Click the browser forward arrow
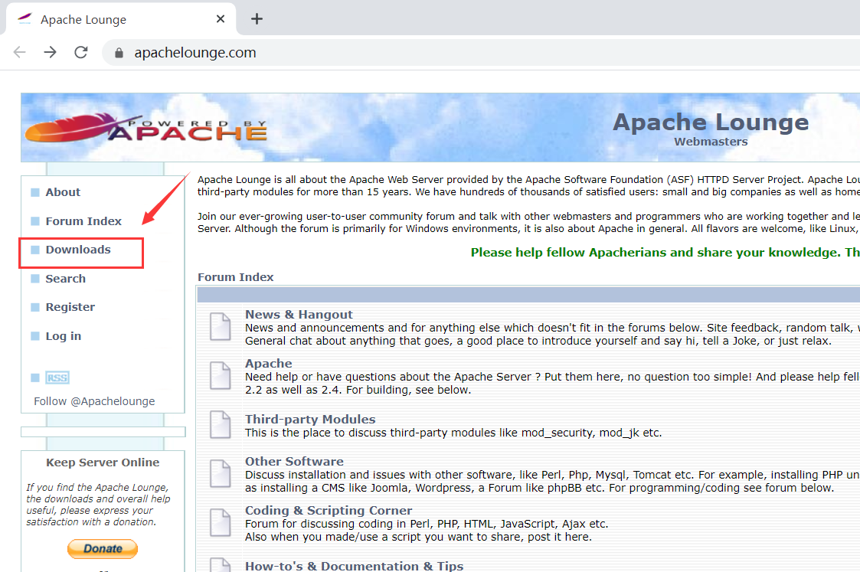This screenshot has height=572, width=860. pos(50,52)
